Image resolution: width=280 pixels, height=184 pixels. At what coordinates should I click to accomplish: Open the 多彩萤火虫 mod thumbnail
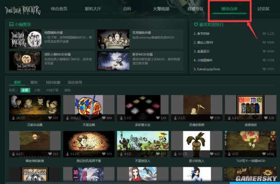[x=143, y=105]
